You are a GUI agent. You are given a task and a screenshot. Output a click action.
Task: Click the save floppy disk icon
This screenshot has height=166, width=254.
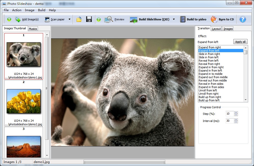coord(89,19)
